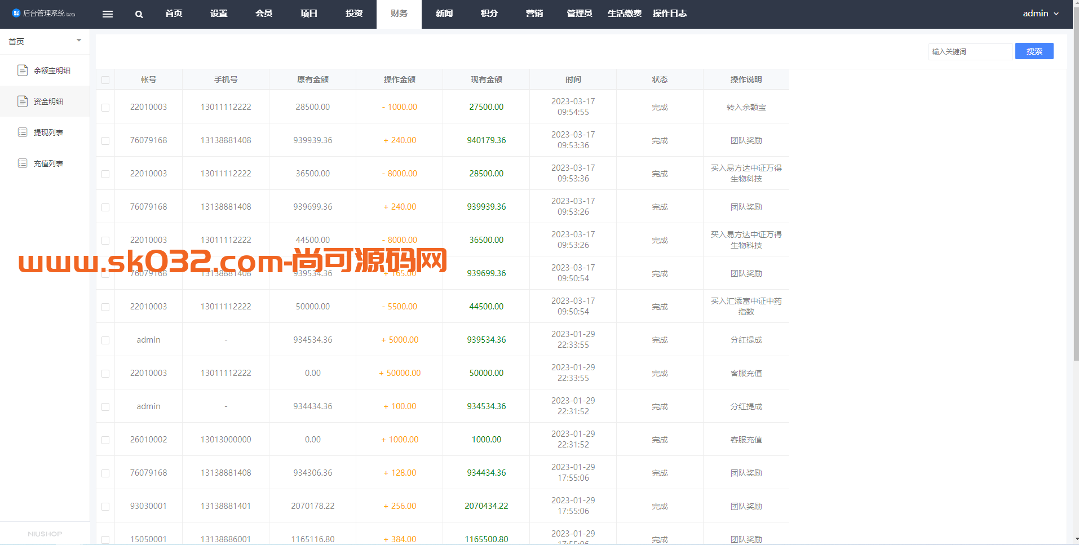Viewport: 1079px width, 545px height.
Task: Click the hamburger menu icon
Action: pyautogui.click(x=108, y=14)
